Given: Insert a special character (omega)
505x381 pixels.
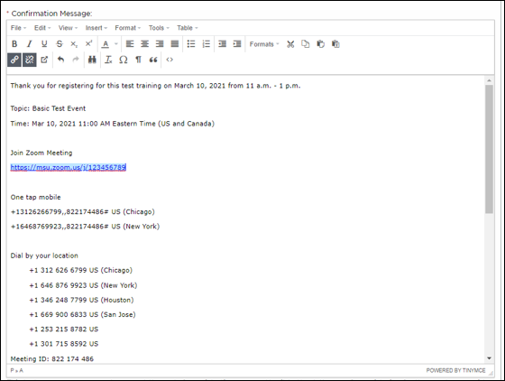Looking at the screenshot, I should pos(124,60).
